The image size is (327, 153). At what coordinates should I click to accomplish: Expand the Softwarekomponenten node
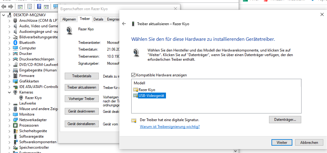tap(10, 142)
